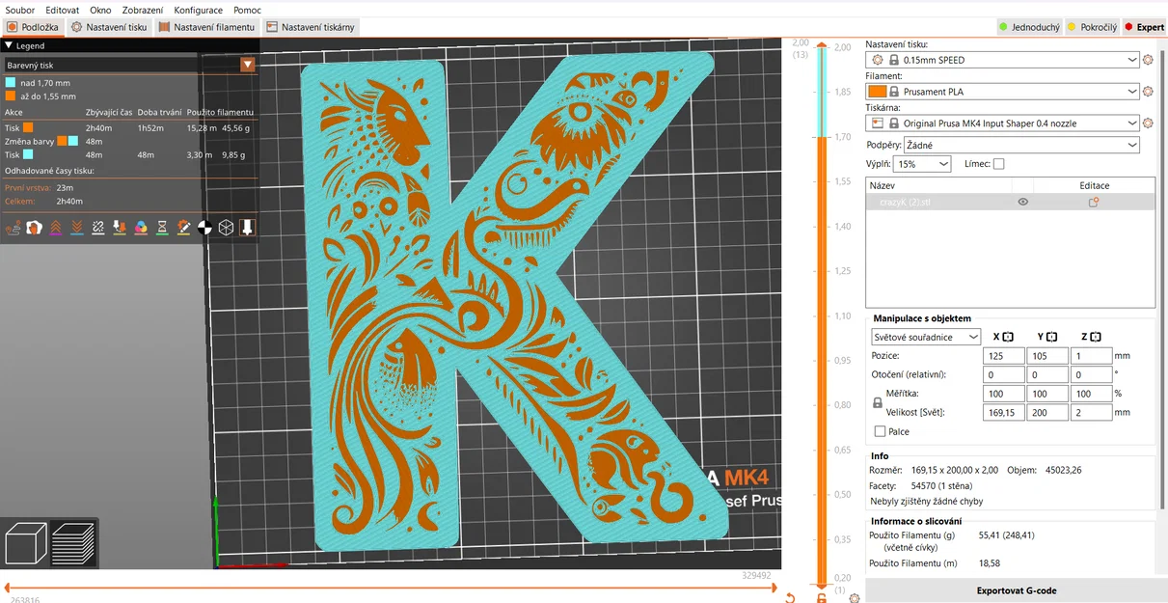Click the Pozice X input field
The height and width of the screenshot is (603, 1168).
coord(1003,355)
